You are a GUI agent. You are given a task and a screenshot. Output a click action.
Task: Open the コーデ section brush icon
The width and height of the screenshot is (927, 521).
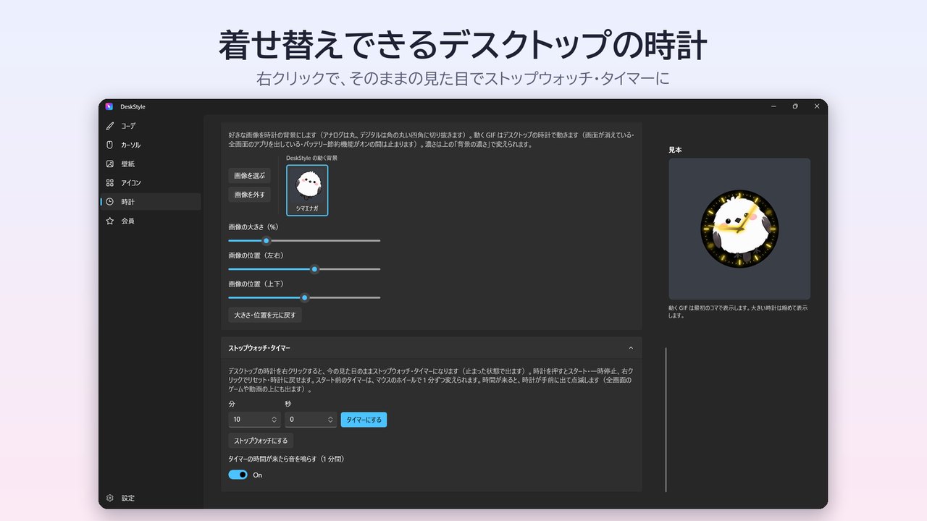(110, 126)
